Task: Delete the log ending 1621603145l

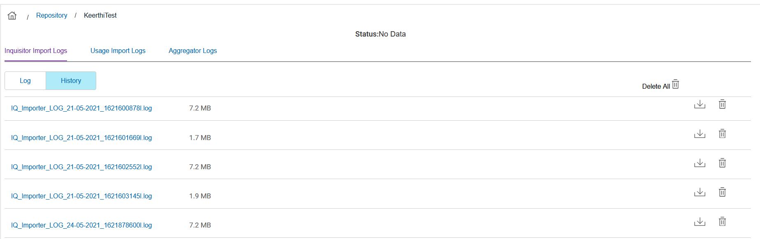Action: [722, 192]
